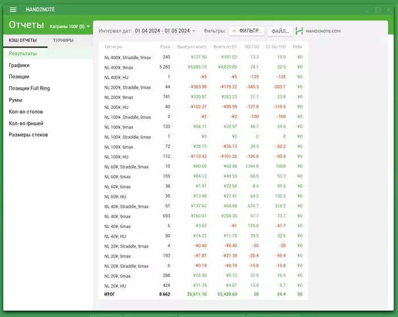Select row NL 100¥, 9max
This screenshot has height=317, width=398.
click(x=204, y=127)
